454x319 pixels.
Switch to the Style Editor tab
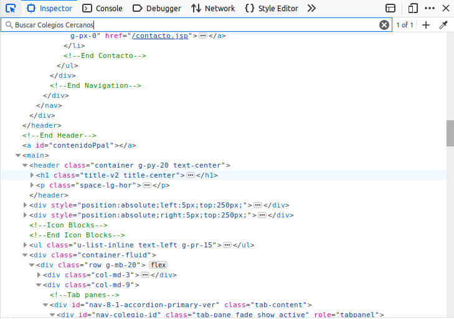click(271, 8)
